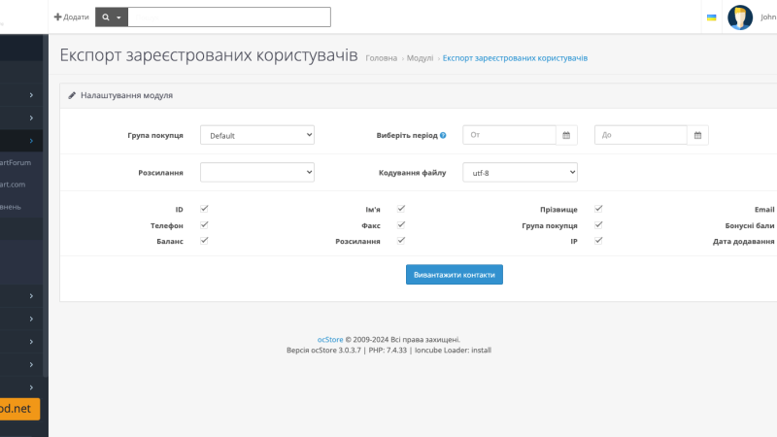Open the Розсилання dropdown

click(257, 172)
